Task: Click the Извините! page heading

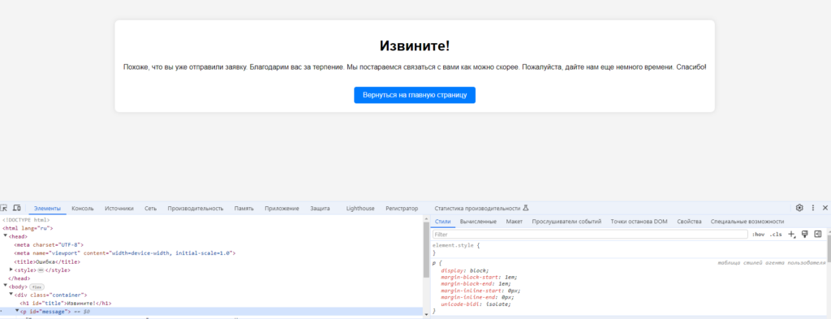Action: (415, 45)
